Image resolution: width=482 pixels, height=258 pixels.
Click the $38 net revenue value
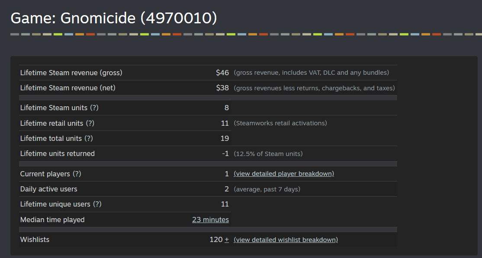pyautogui.click(x=222, y=88)
